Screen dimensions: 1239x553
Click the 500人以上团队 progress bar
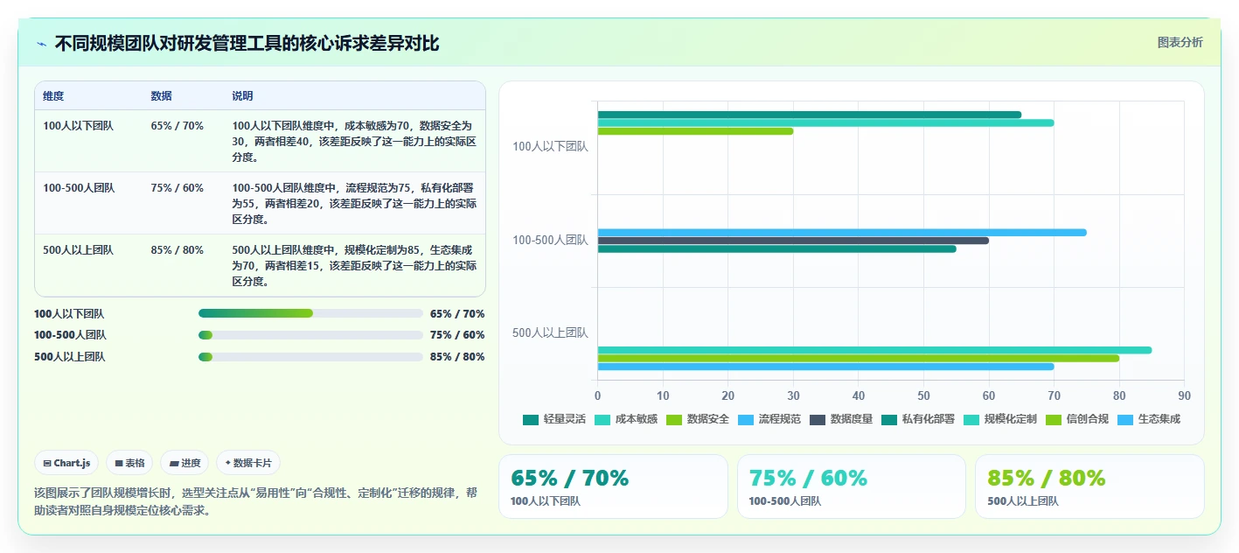click(310, 357)
